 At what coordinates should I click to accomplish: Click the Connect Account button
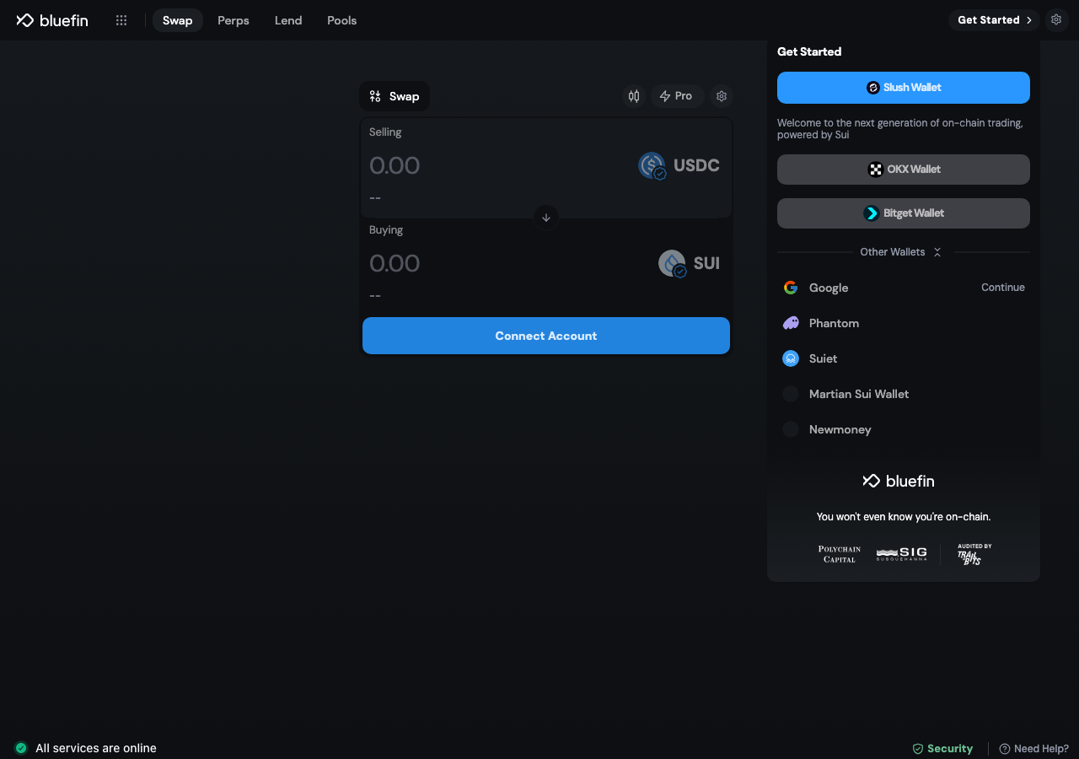[546, 336]
